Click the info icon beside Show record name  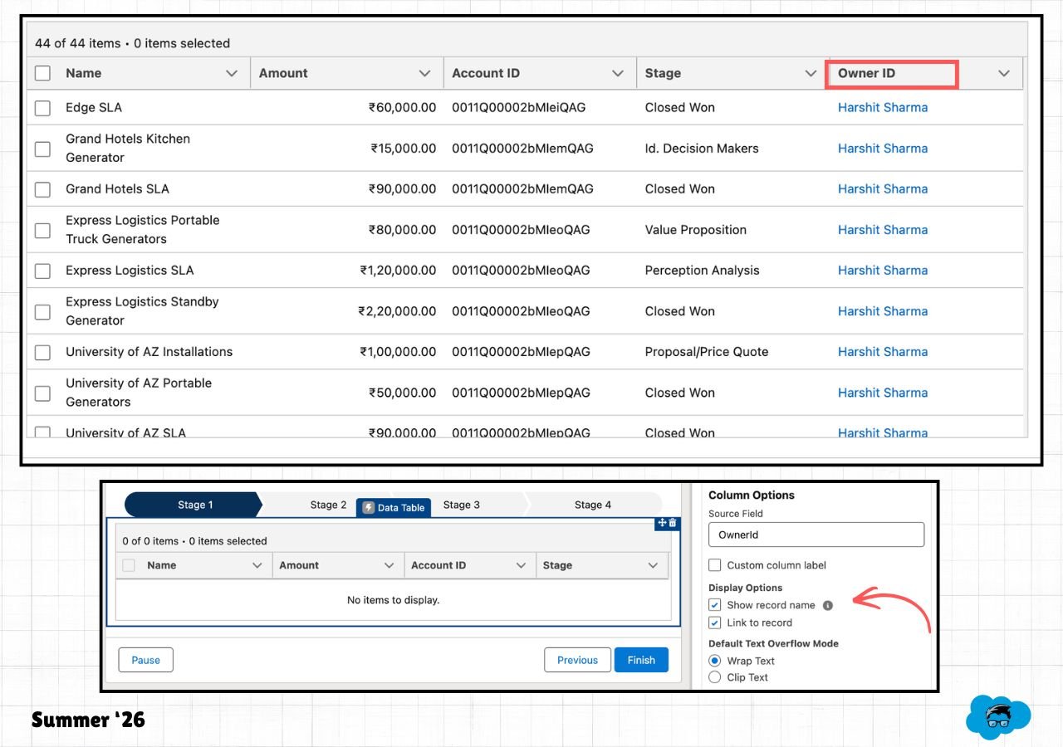point(827,605)
